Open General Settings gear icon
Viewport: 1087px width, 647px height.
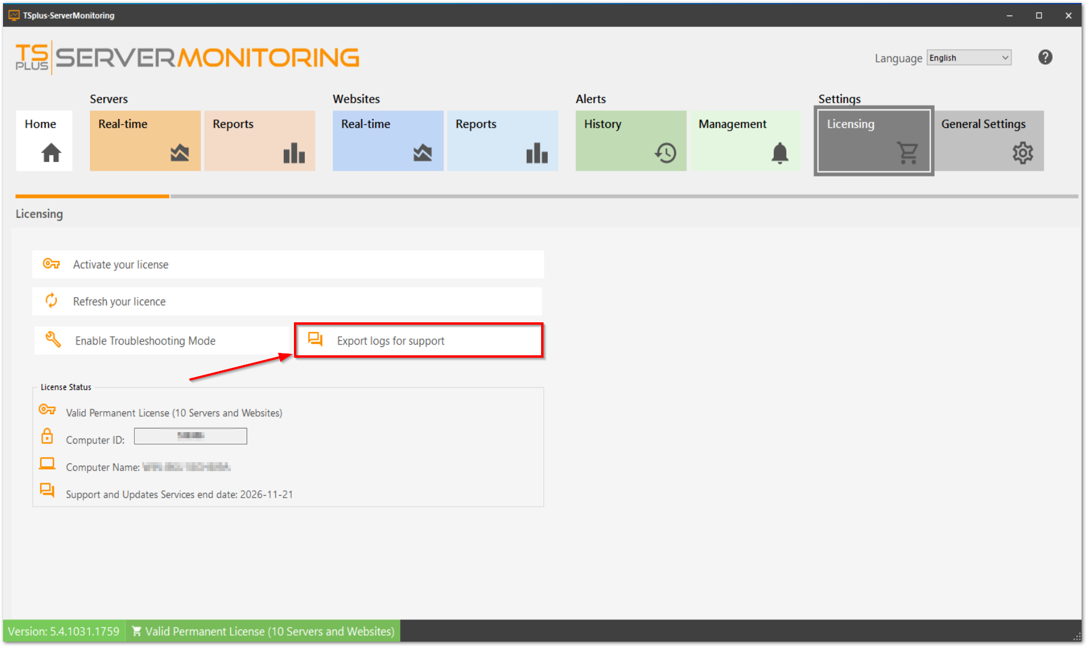(1022, 152)
